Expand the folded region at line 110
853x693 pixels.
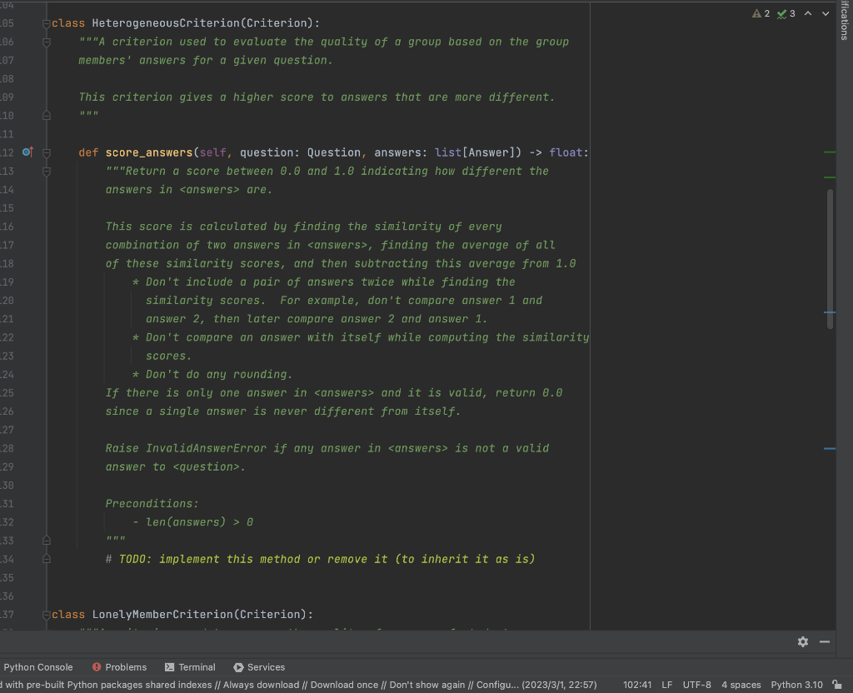click(47, 115)
